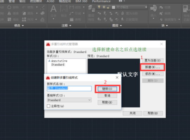190x140 pixels.
Task: Click the Set Current (置为当前) dialog button
Action: tap(153, 60)
